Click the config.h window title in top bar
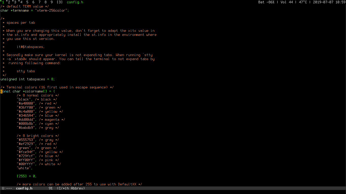 coord(75,2)
